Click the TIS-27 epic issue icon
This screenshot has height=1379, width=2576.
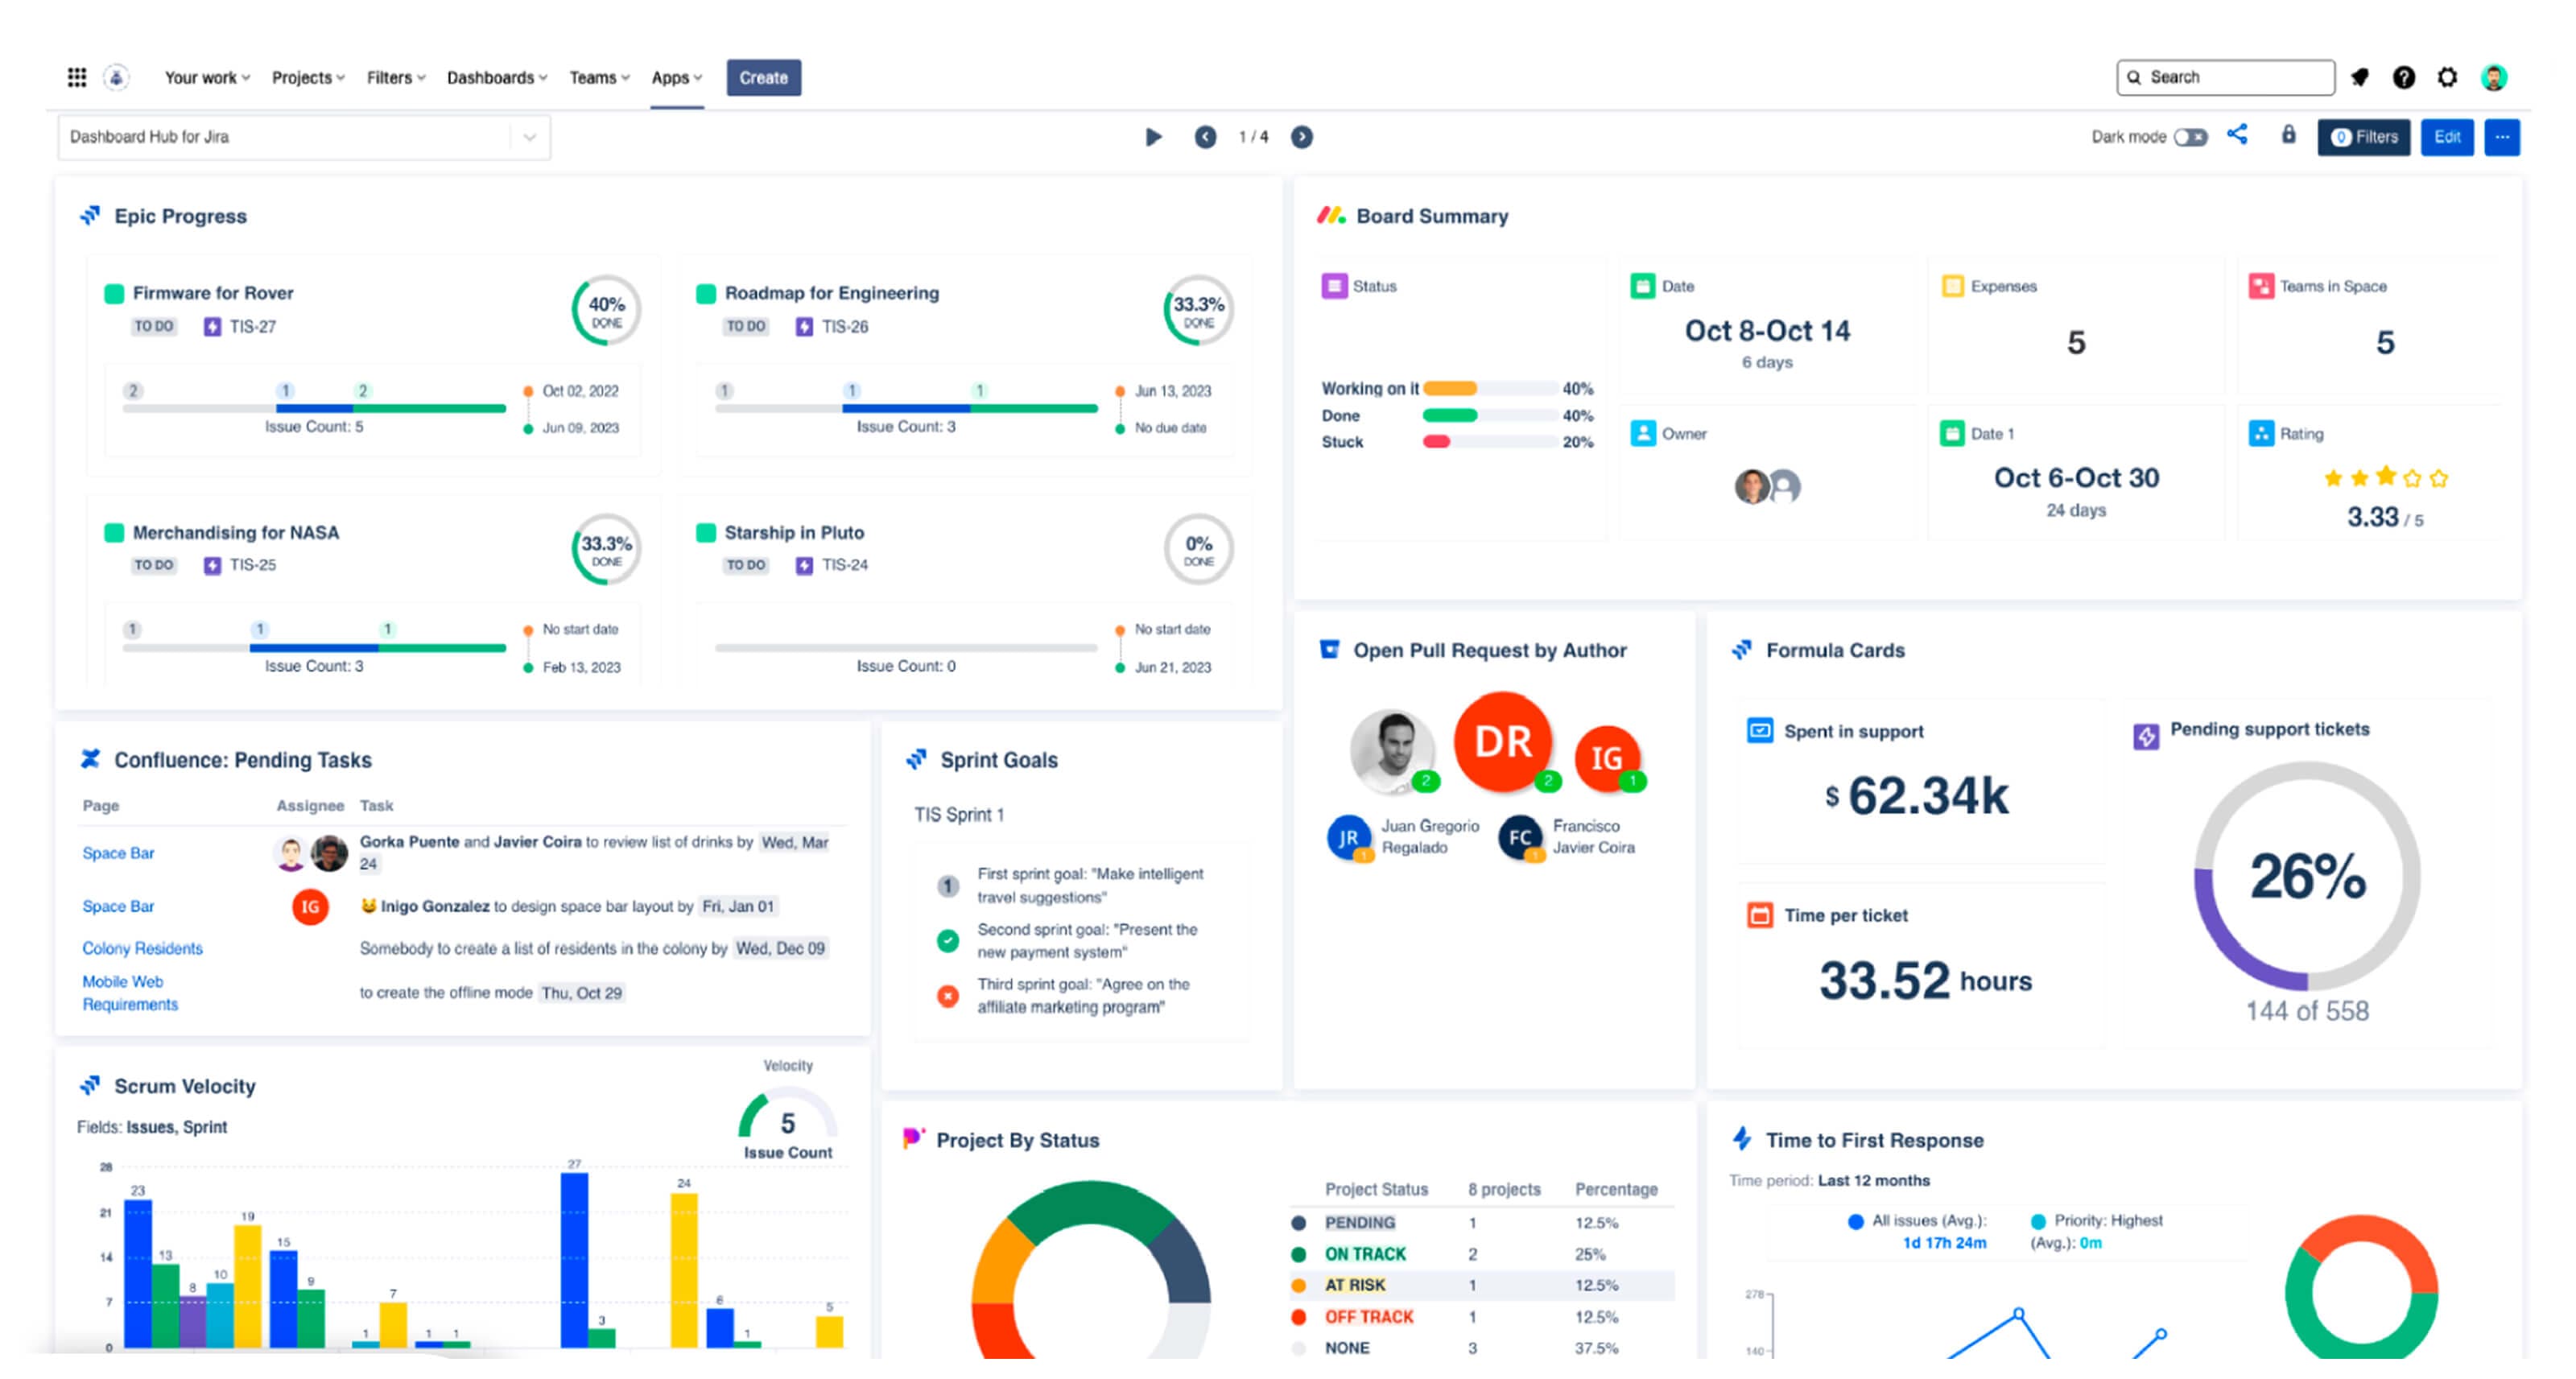pyautogui.click(x=212, y=327)
